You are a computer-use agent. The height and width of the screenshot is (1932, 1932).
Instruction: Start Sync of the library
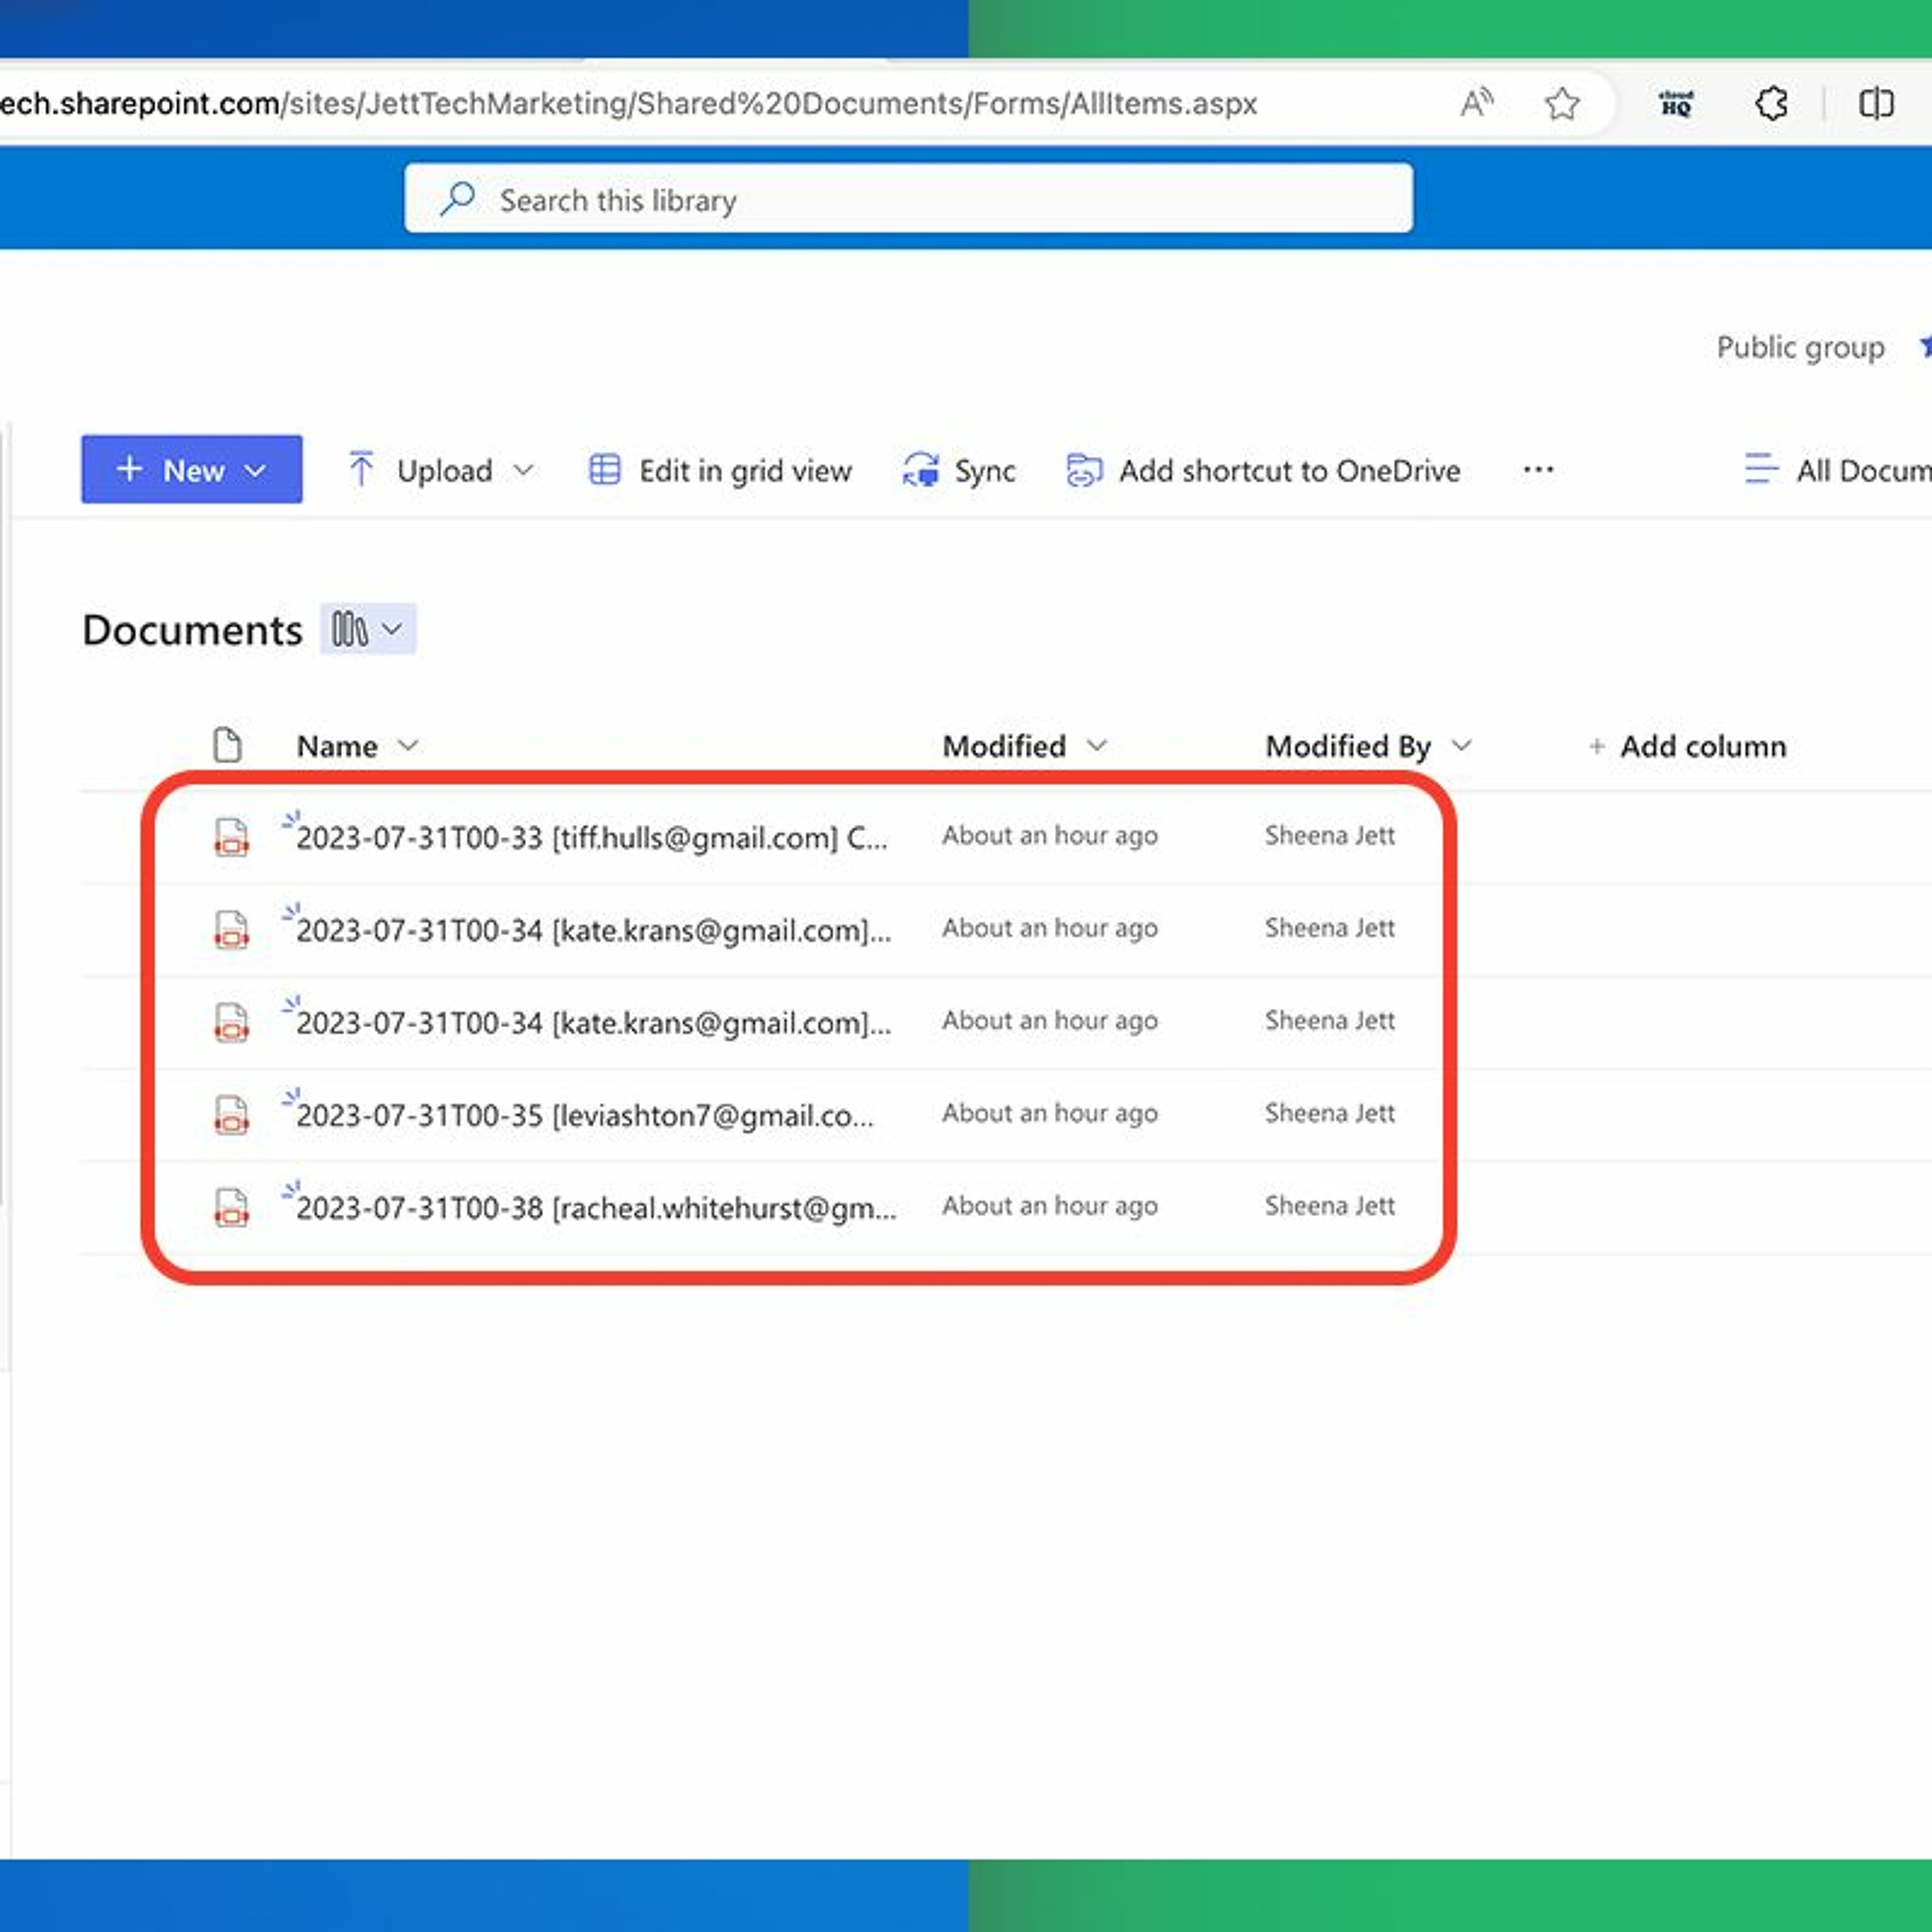click(x=959, y=470)
